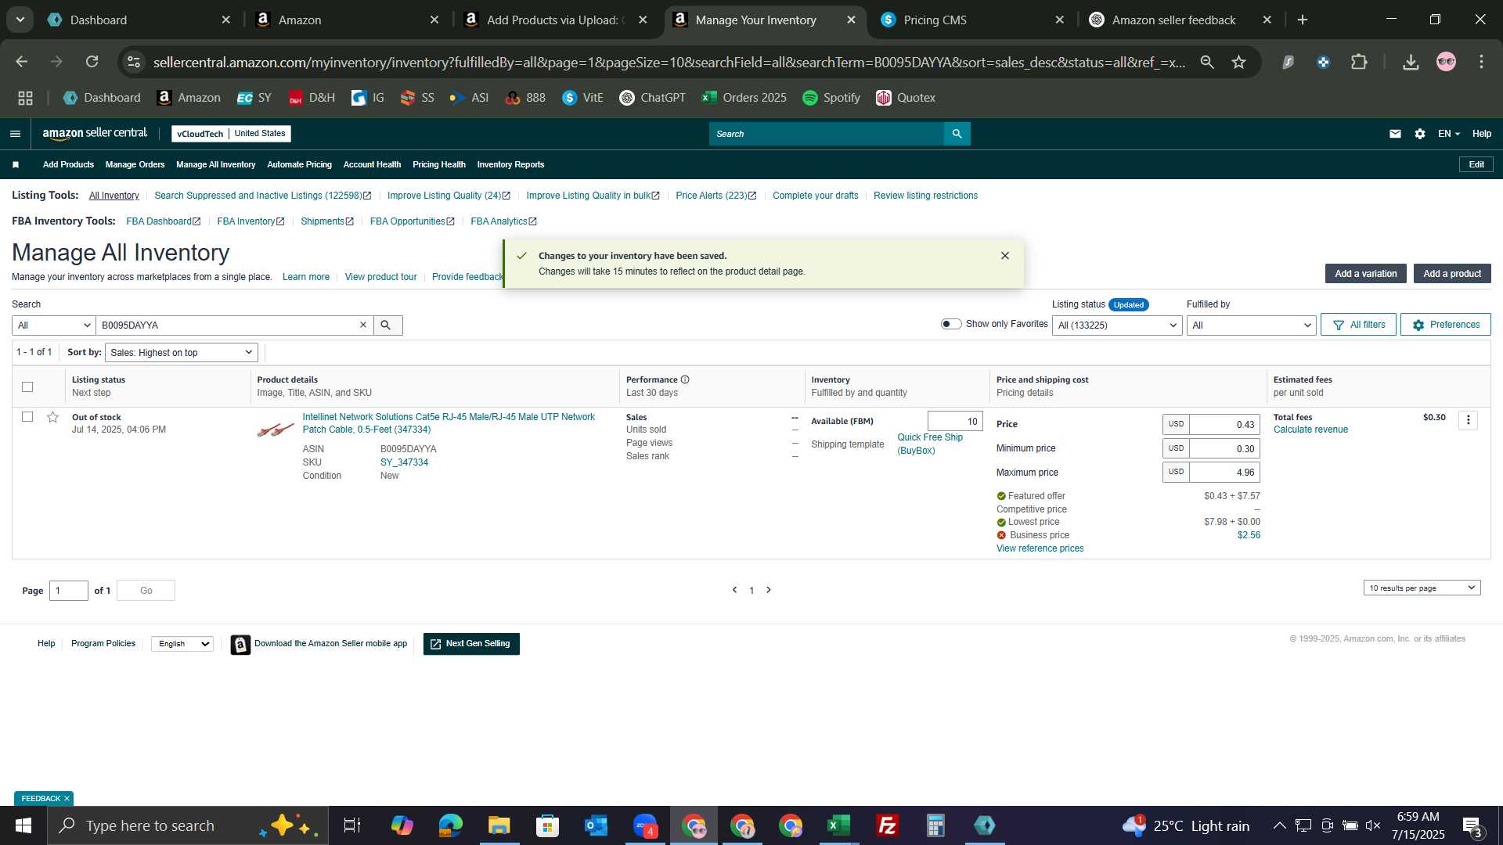Screen dimensions: 1503x845
Task: Favorite the Intellinet listing with star icon
Action: click(52, 417)
